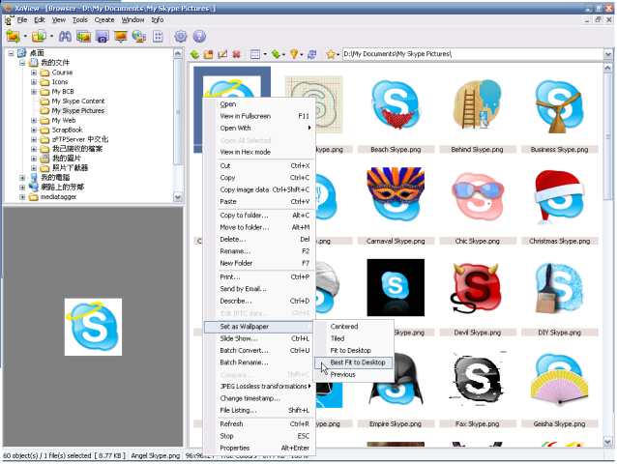Open the Create menu
Image resolution: width=617 pixels, height=464 pixels.
(104, 20)
